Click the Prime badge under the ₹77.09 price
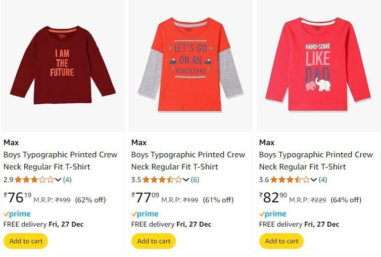 click(x=145, y=214)
